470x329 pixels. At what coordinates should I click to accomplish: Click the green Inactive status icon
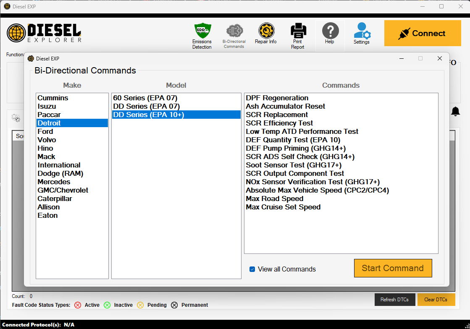pos(107,305)
